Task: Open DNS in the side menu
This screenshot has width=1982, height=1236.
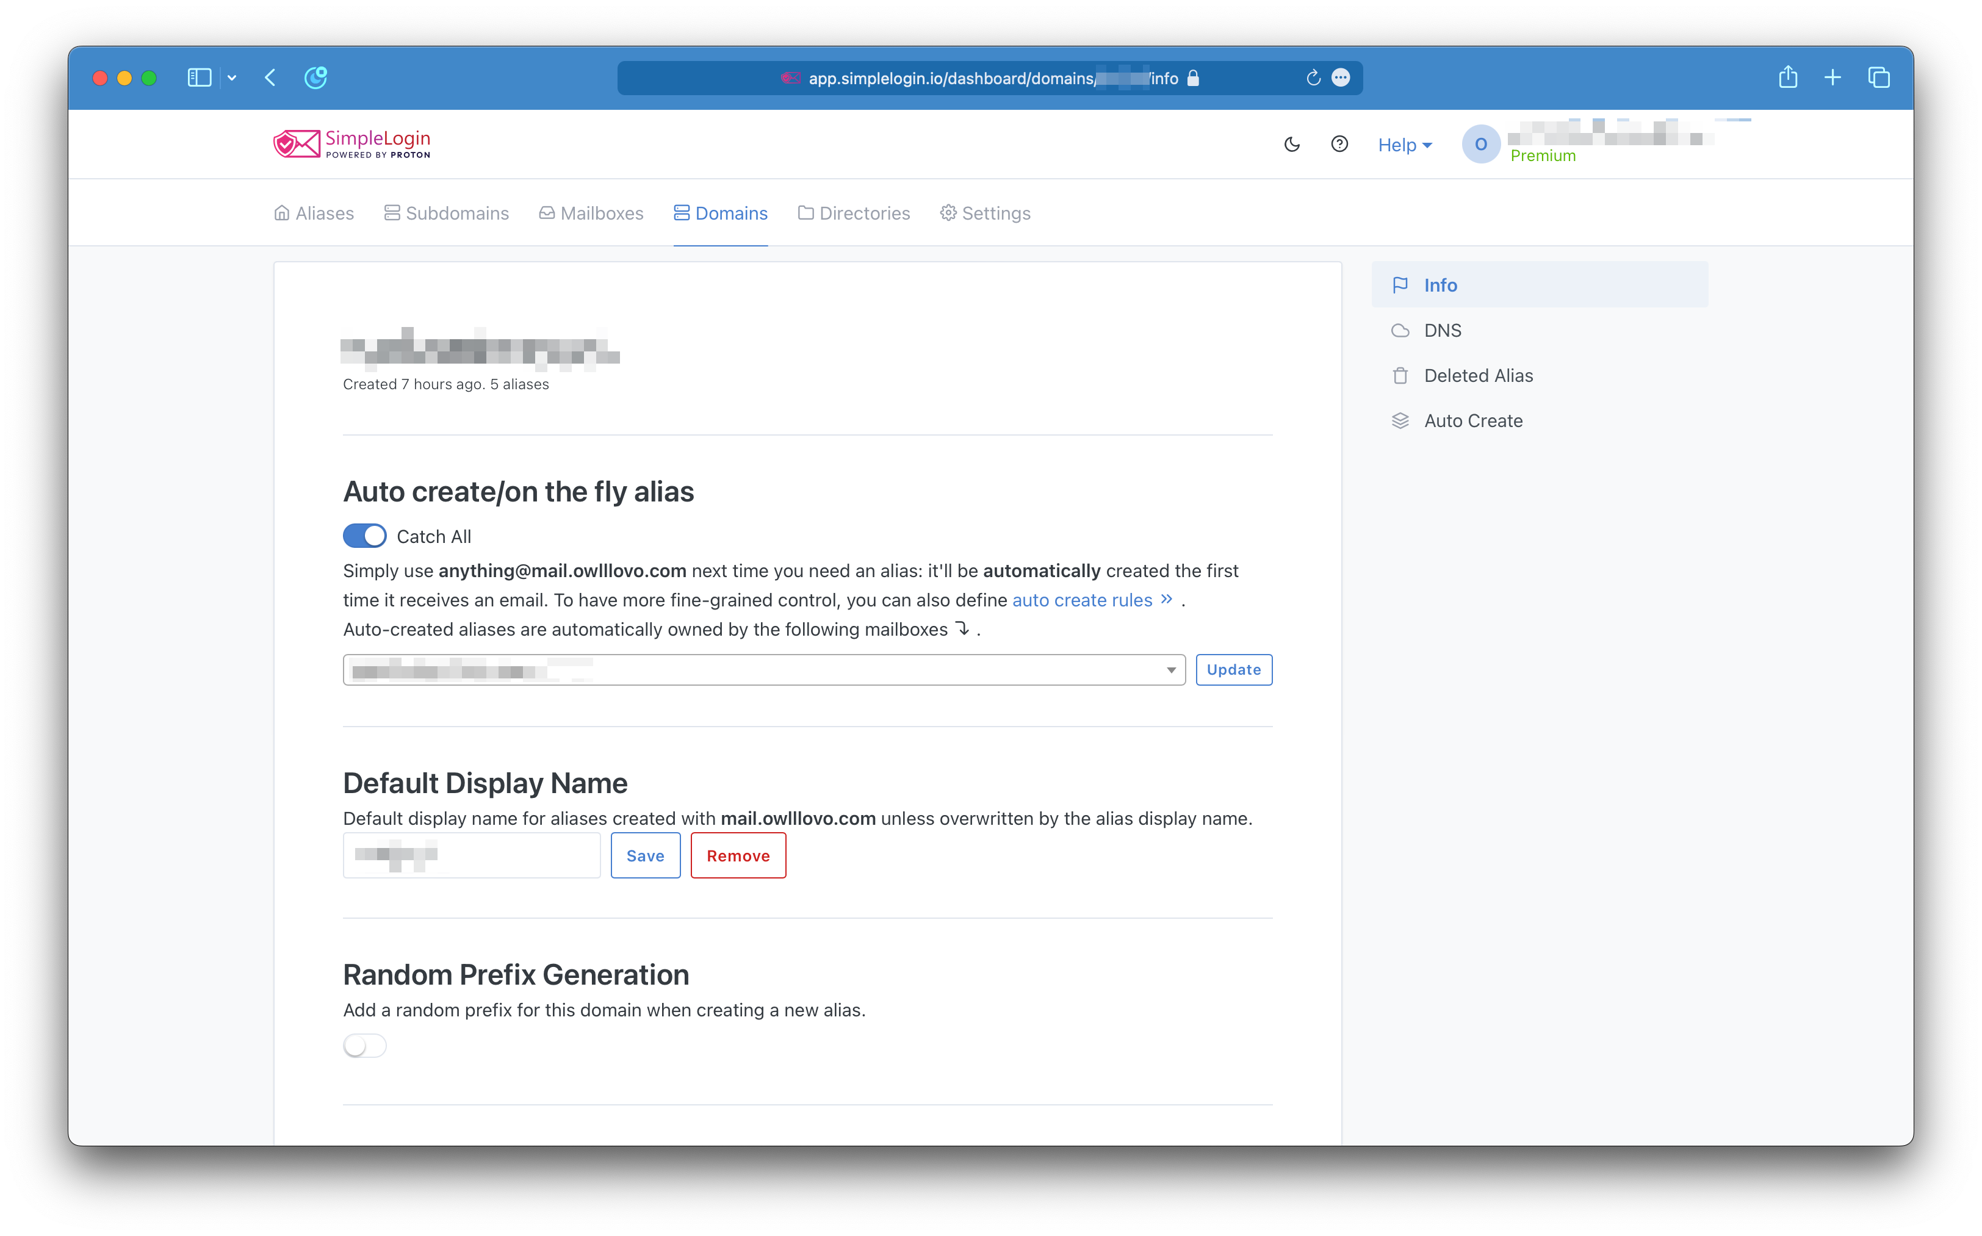Action: (1443, 330)
